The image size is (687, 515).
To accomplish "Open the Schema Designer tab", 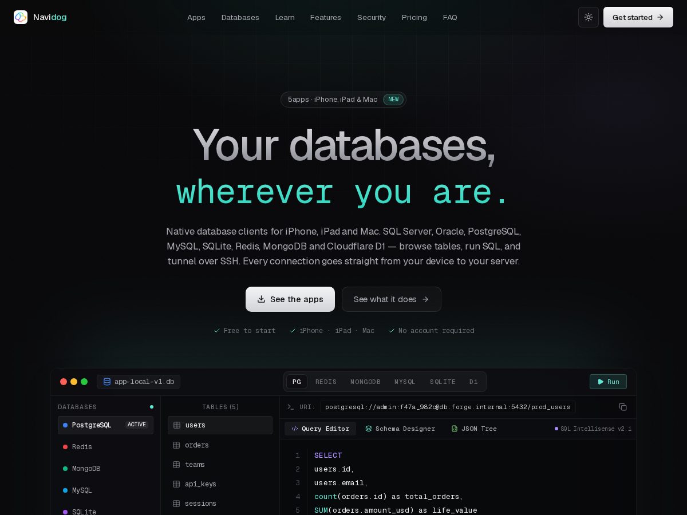I will coord(400,429).
